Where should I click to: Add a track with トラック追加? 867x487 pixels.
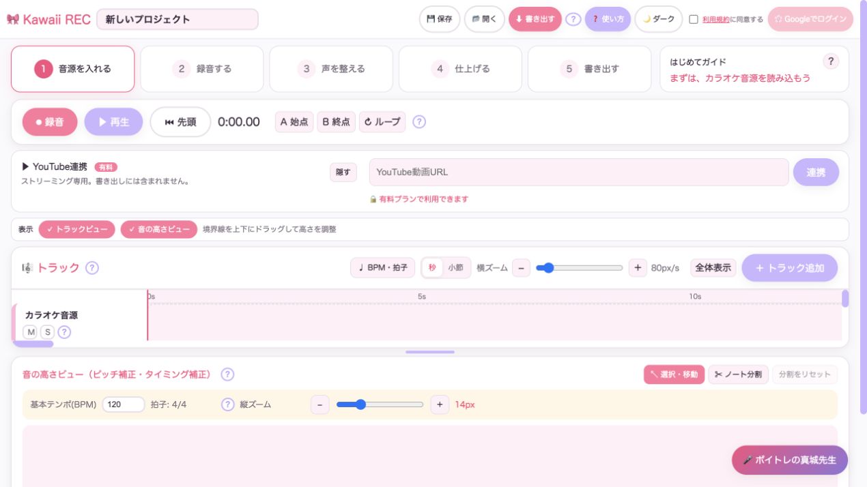790,268
